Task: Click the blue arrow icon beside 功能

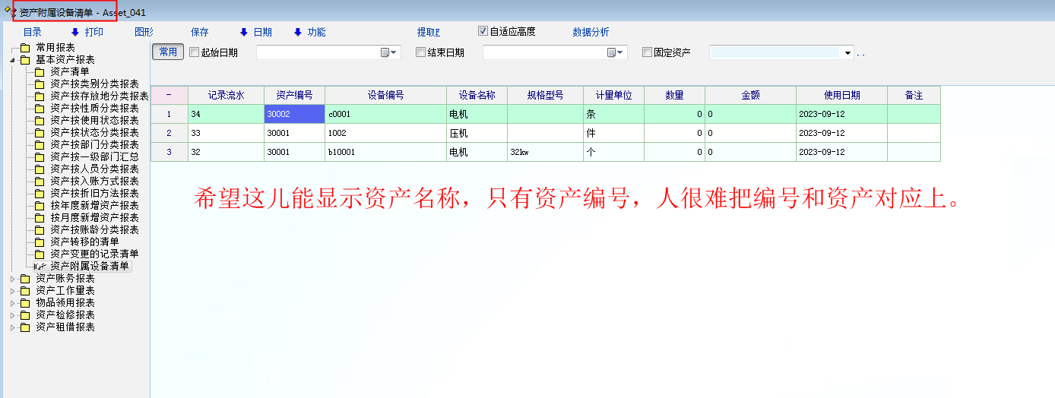Action: click(297, 32)
